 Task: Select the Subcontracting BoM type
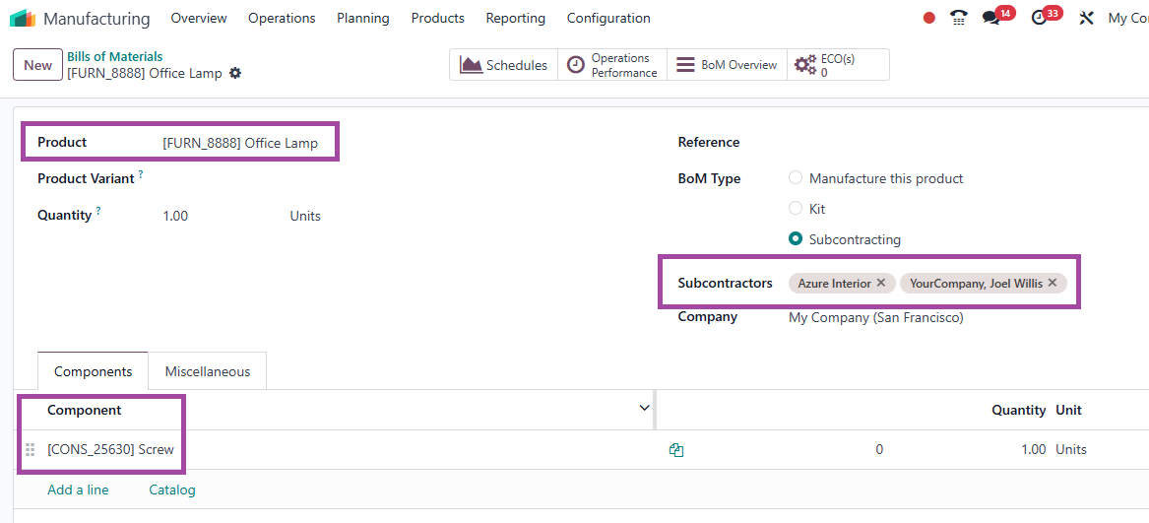tap(796, 239)
